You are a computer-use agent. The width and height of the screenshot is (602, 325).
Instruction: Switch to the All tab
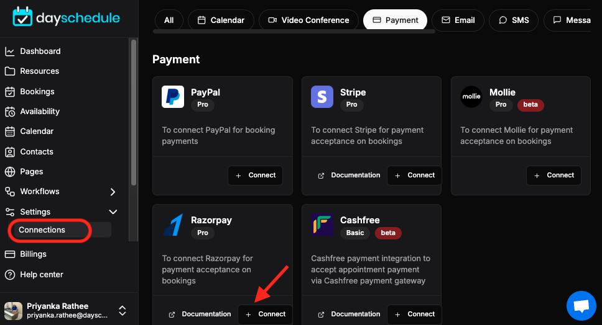coord(169,20)
